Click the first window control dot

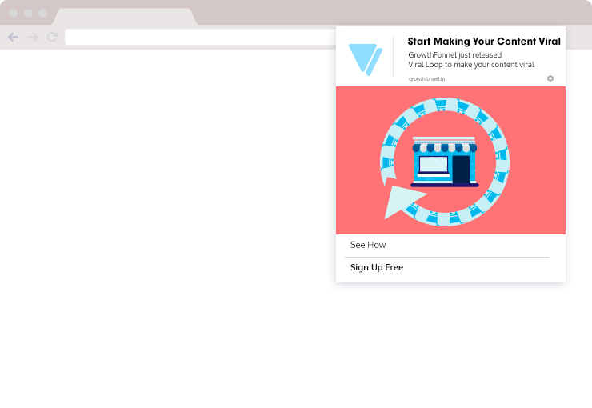(x=14, y=14)
